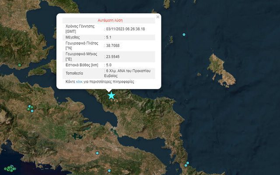280x175 pixels.
Task: Select the cyan star epicenter marker
Action: click(x=112, y=95)
